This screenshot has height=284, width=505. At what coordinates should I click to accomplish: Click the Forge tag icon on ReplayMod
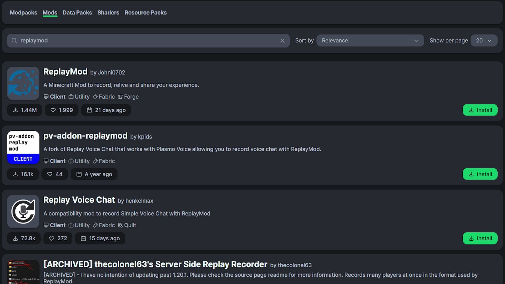(120, 97)
